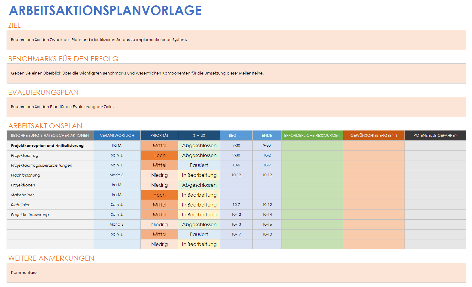
Task: Click the evaluation plan description box
Action: (236, 107)
